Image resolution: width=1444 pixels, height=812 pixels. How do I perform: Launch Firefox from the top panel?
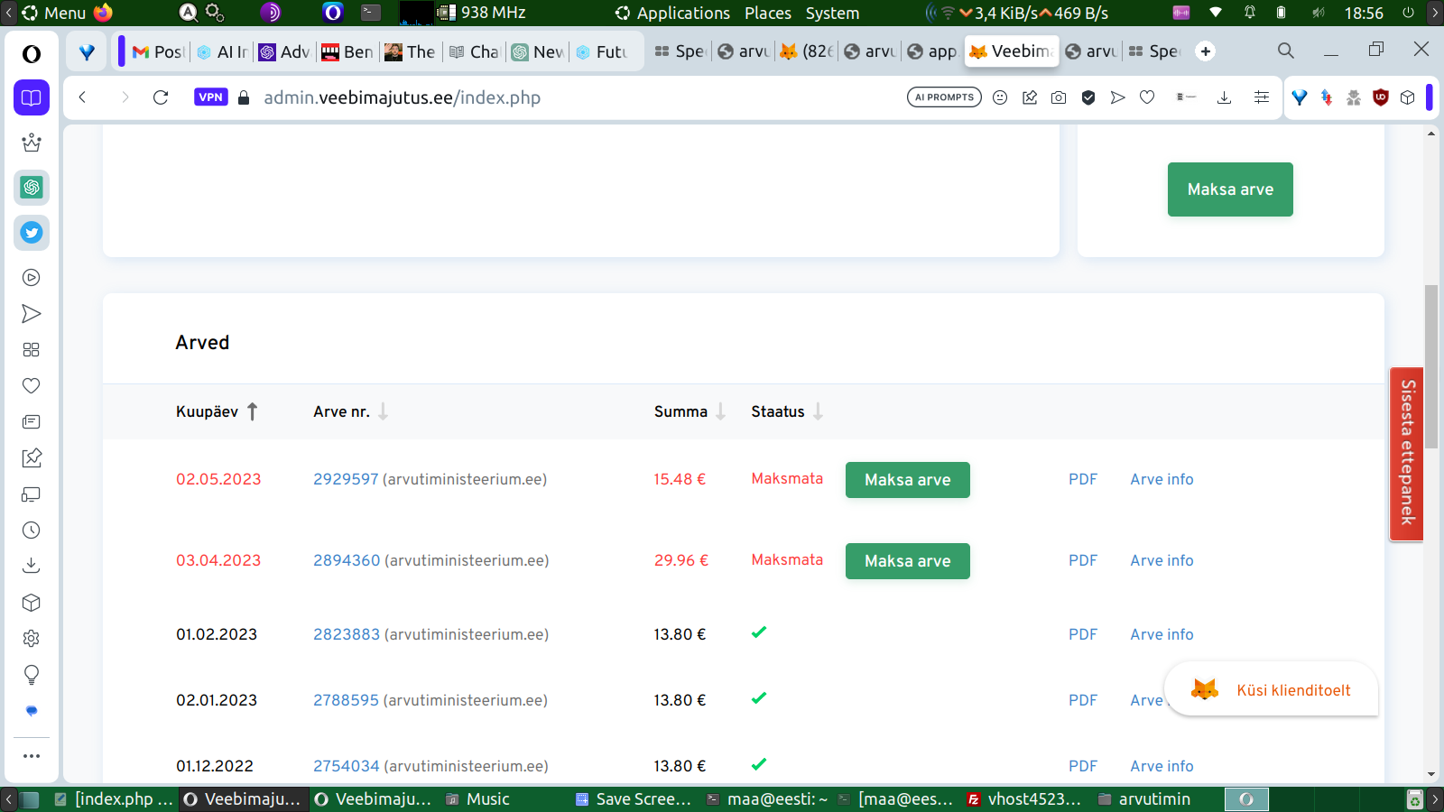(103, 13)
